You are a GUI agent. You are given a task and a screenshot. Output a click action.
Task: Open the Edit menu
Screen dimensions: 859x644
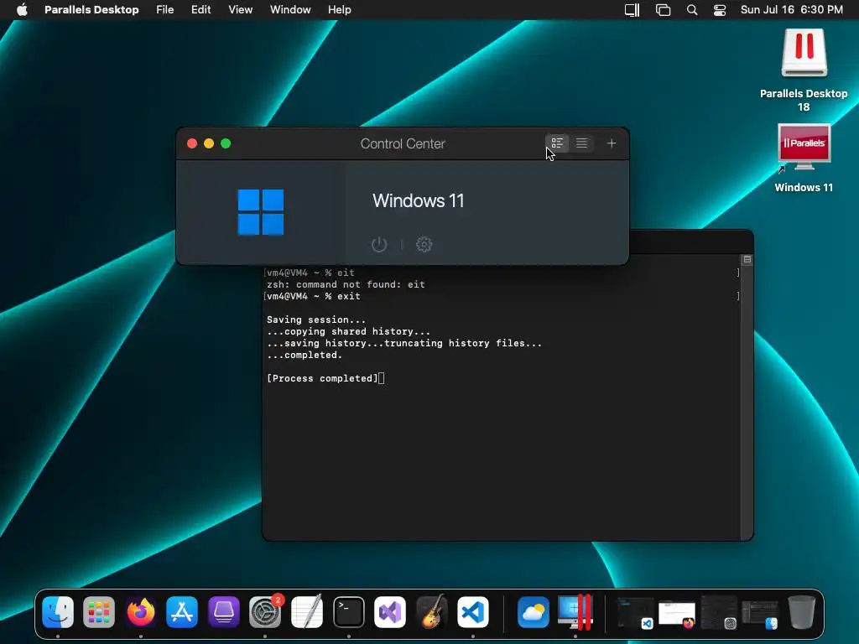click(x=201, y=10)
